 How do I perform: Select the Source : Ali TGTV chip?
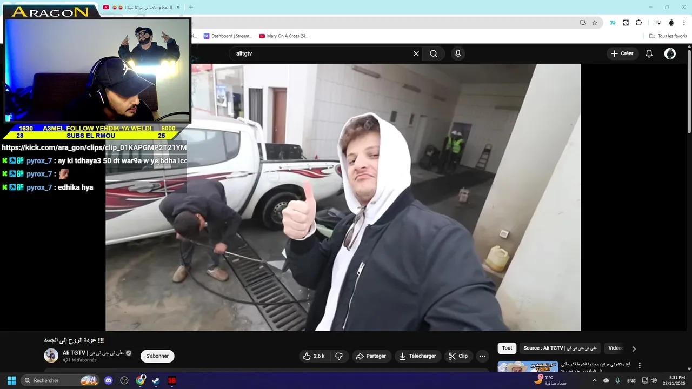tap(560, 348)
